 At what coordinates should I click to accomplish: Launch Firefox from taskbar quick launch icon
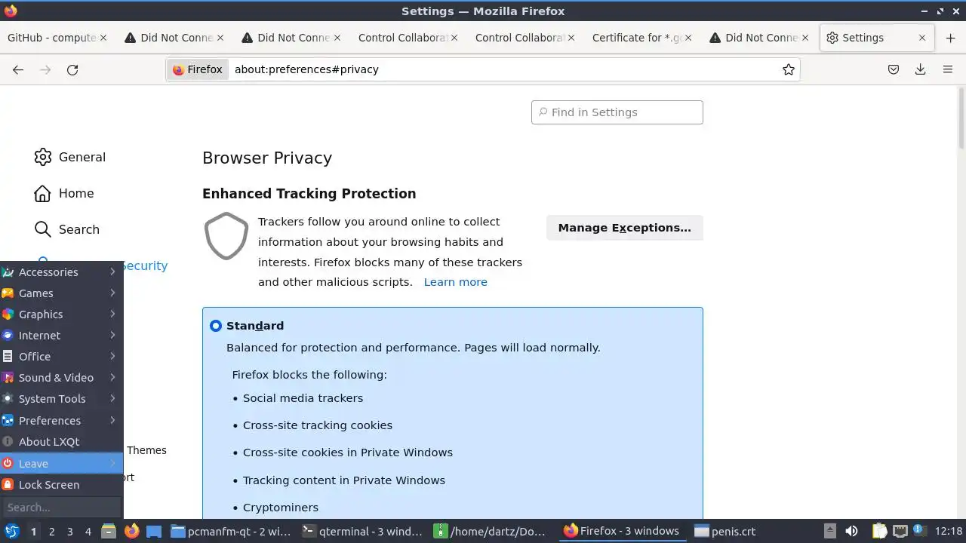pos(132,531)
